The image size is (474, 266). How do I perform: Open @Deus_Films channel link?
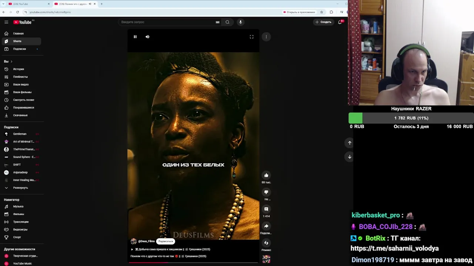[146, 241]
